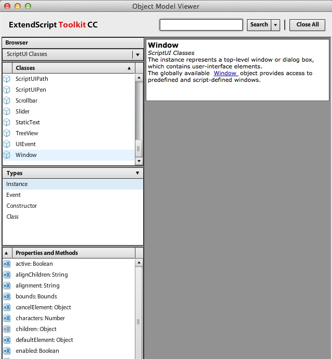Screen dimensions: 332x359
Task: Choose the Event type
Action: pyautogui.click(x=73, y=195)
